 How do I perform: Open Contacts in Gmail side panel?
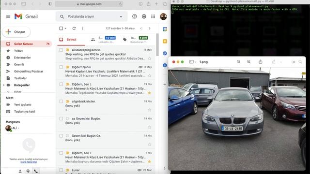(165, 65)
